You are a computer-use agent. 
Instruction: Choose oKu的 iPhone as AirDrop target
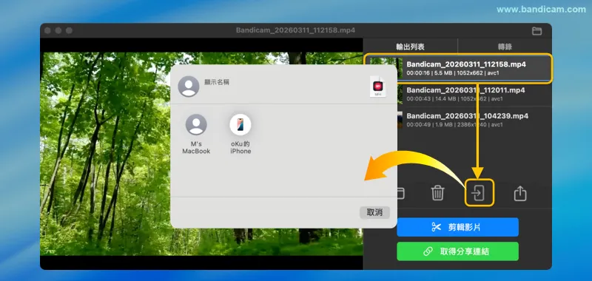pyautogui.click(x=240, y=134)
